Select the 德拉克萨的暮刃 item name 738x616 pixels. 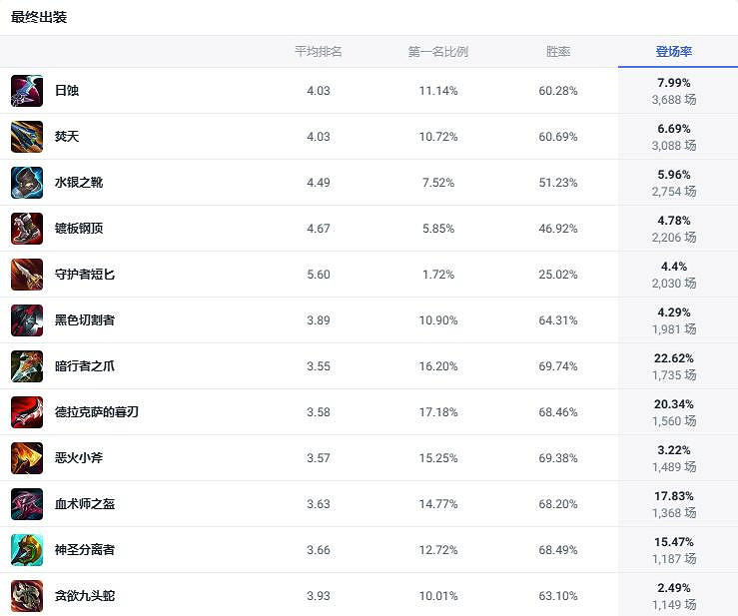[x=97, y=411]
